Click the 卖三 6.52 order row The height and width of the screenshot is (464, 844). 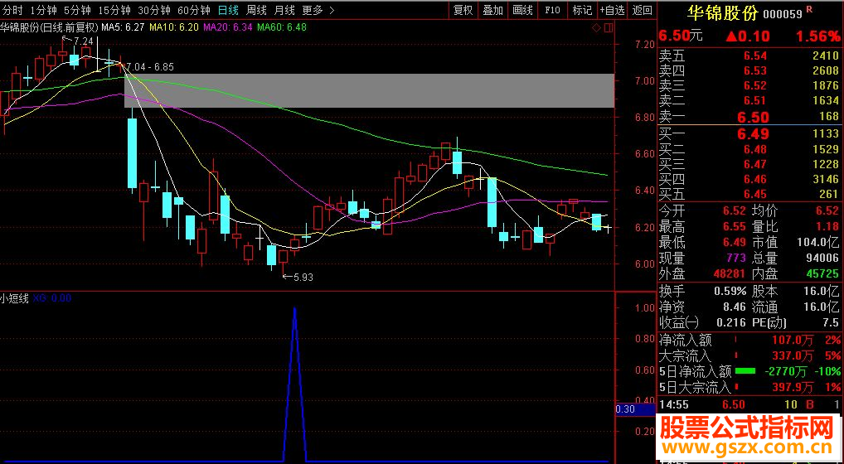coord(749,85)
